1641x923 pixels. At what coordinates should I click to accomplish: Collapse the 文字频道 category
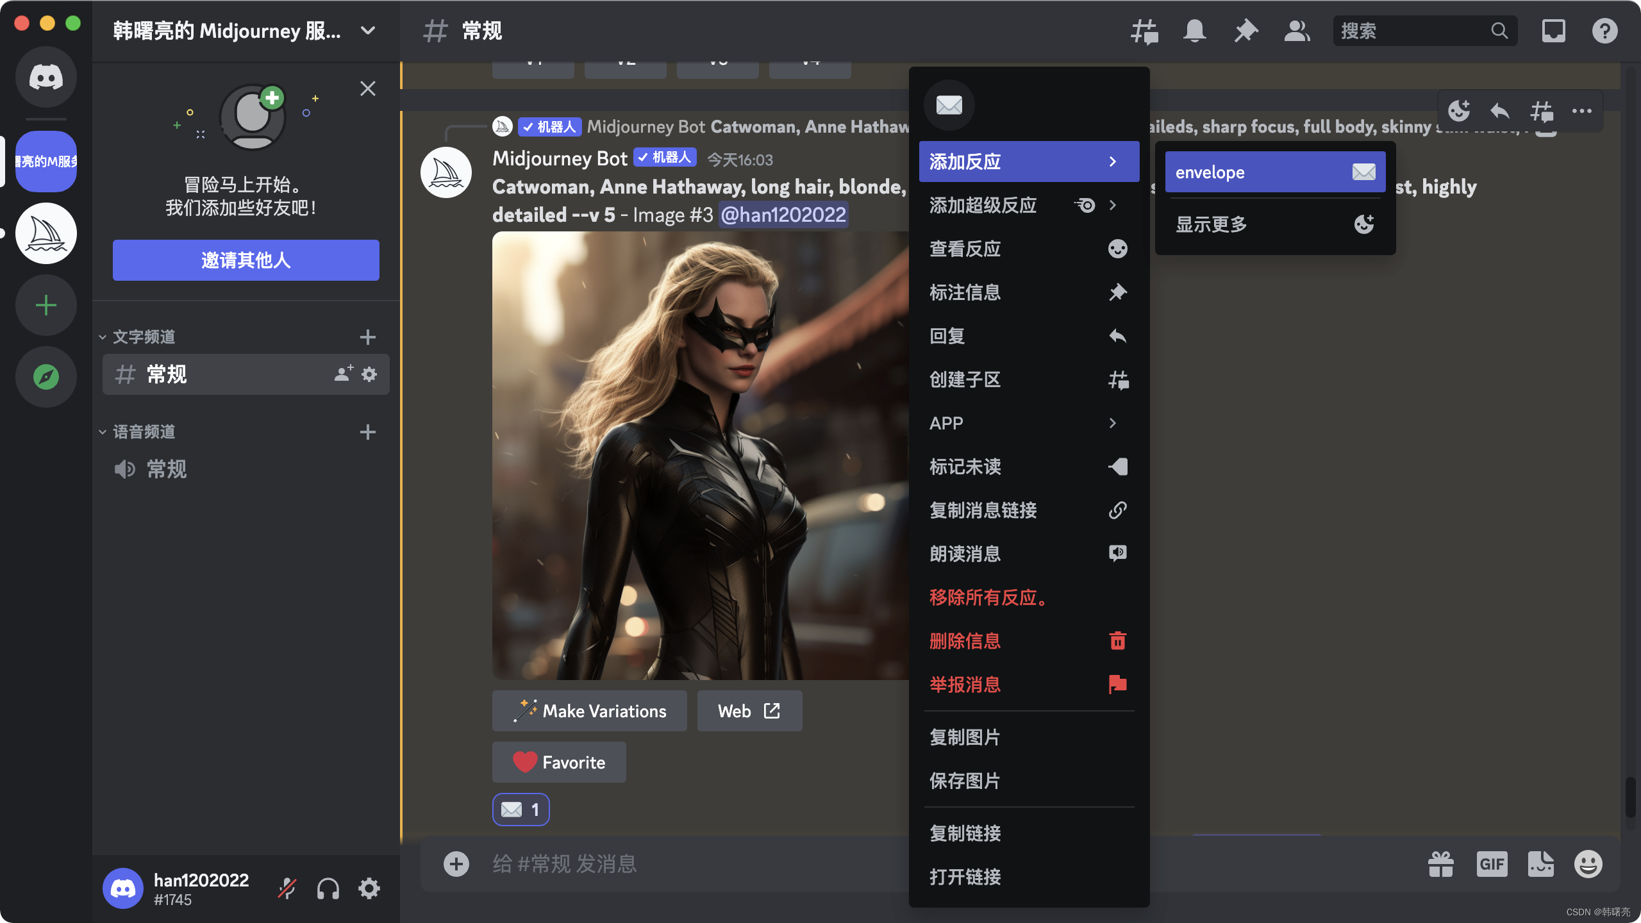click(138, 337)
